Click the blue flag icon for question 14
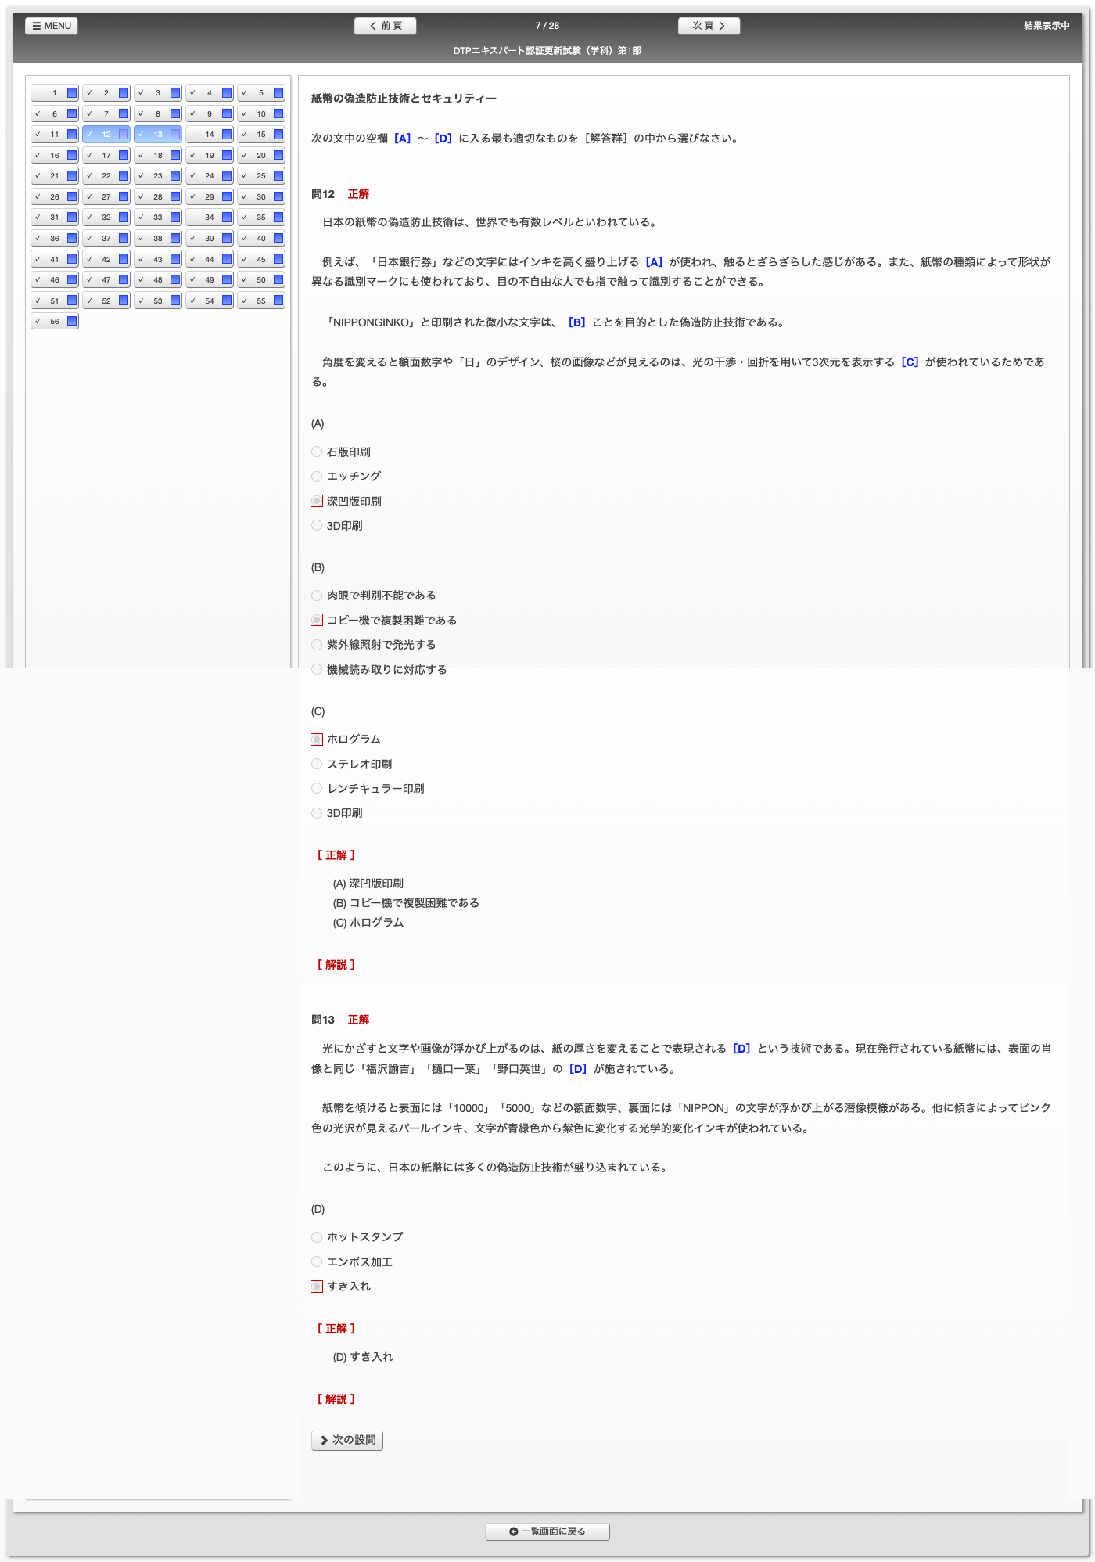This screenshot has width=1095, height=1562. [227, 135]
